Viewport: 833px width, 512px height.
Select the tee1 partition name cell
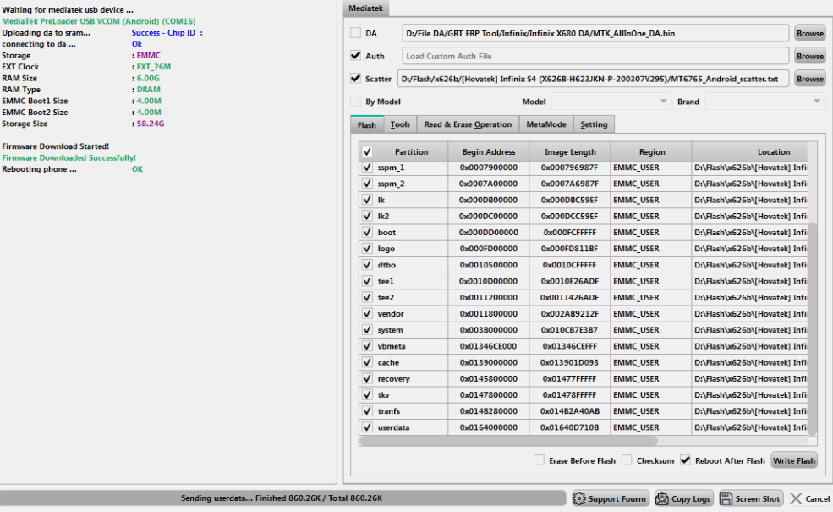point(411,281)
